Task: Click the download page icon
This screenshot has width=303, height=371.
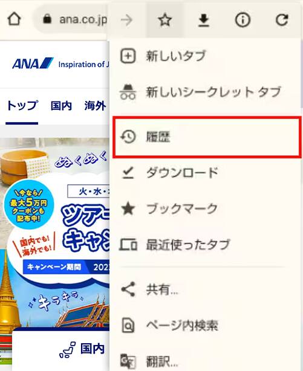Action: (x=203, y=20)
